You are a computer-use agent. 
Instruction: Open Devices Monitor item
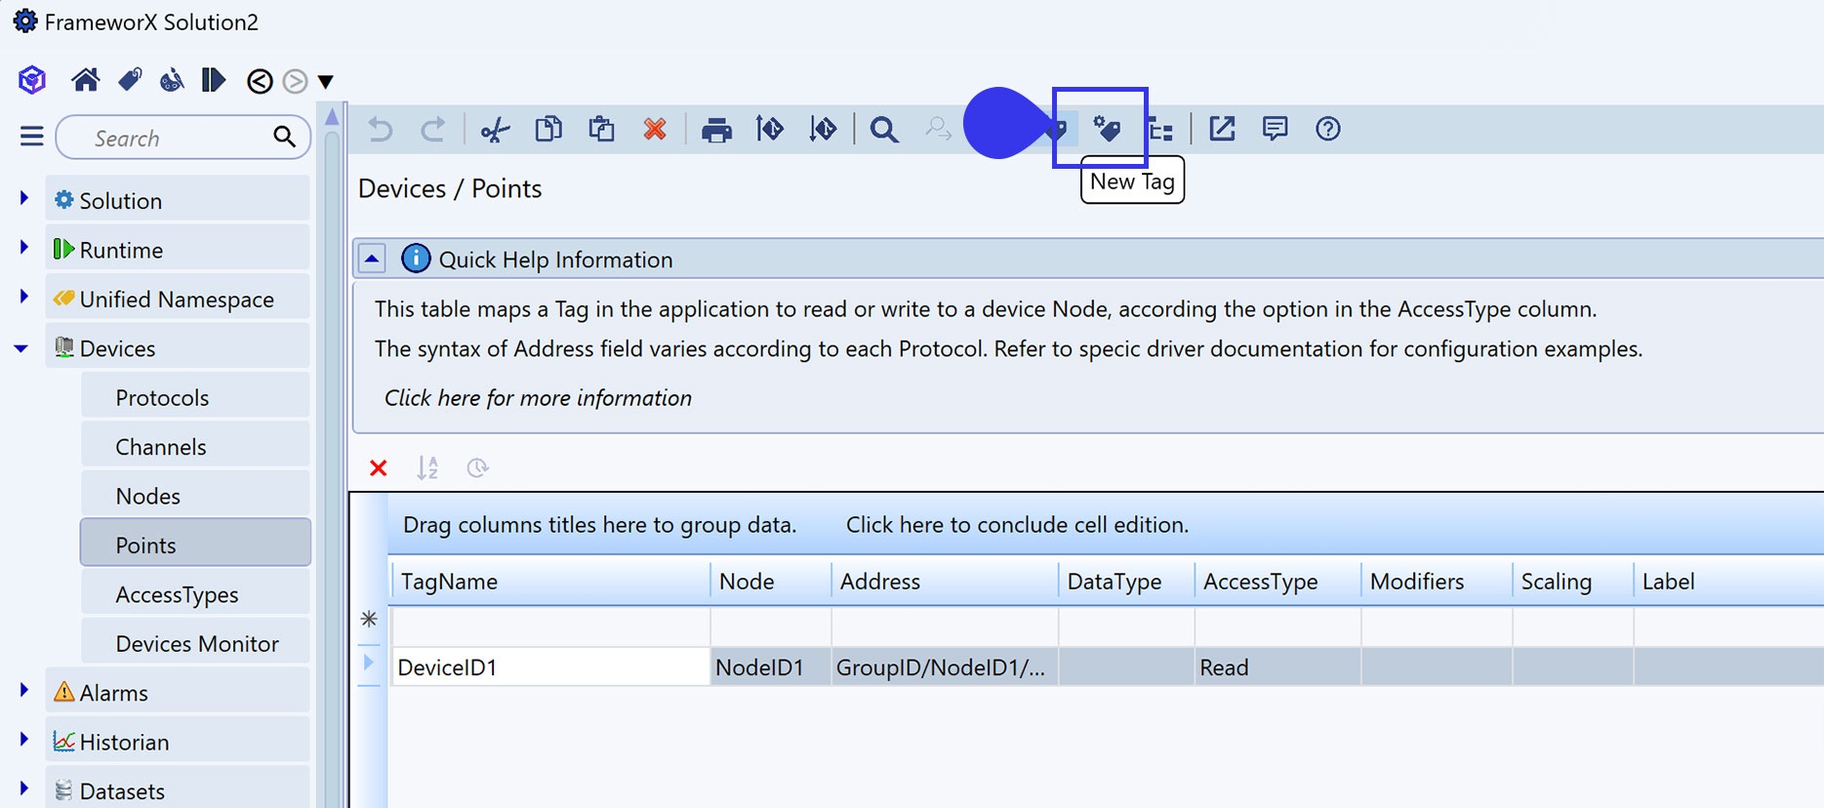(x=195, y=643)
